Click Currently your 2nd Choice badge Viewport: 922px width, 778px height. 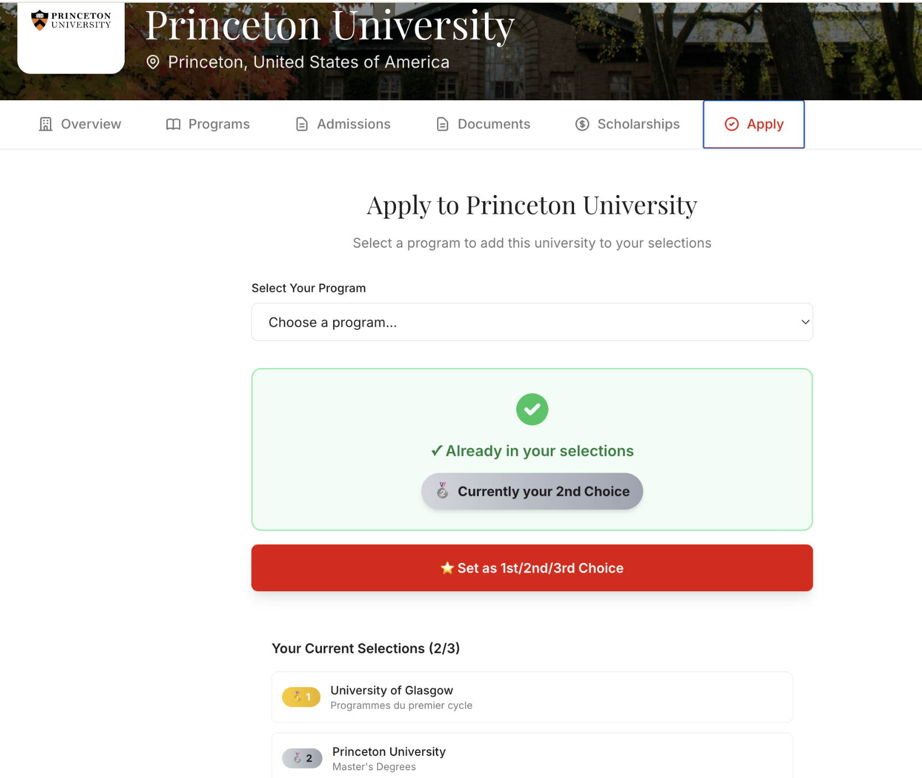tap(532, 492)
